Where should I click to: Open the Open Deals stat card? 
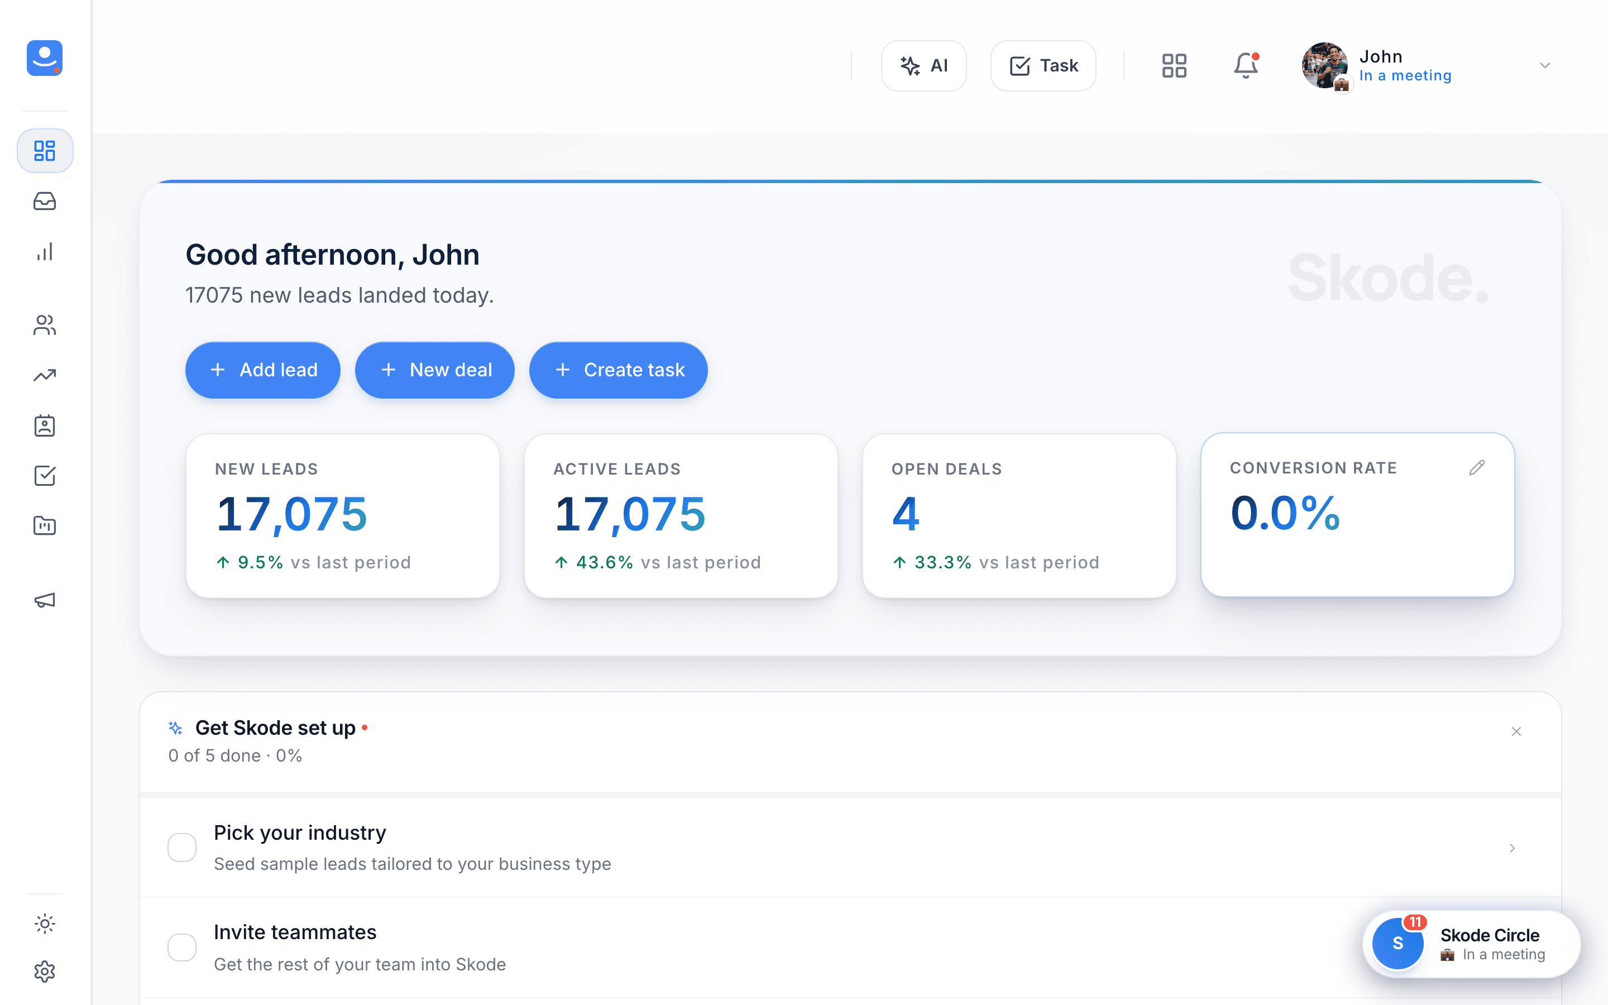point(1020,516)
